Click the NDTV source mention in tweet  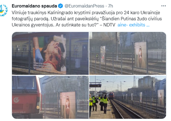coord(109,25)
